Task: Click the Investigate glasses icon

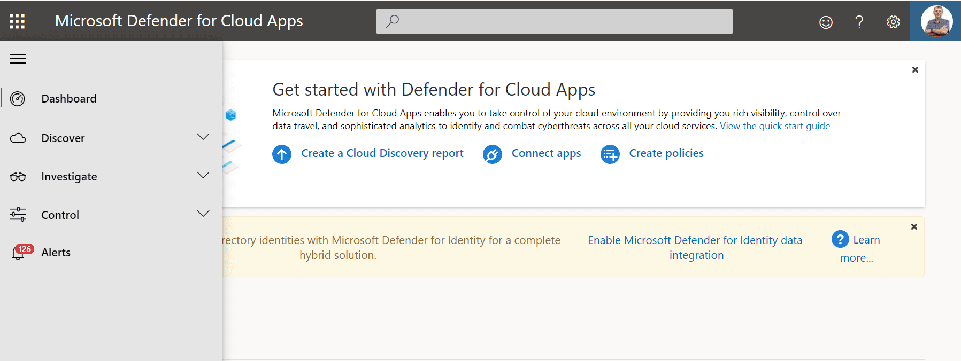Action: (18, 177)
